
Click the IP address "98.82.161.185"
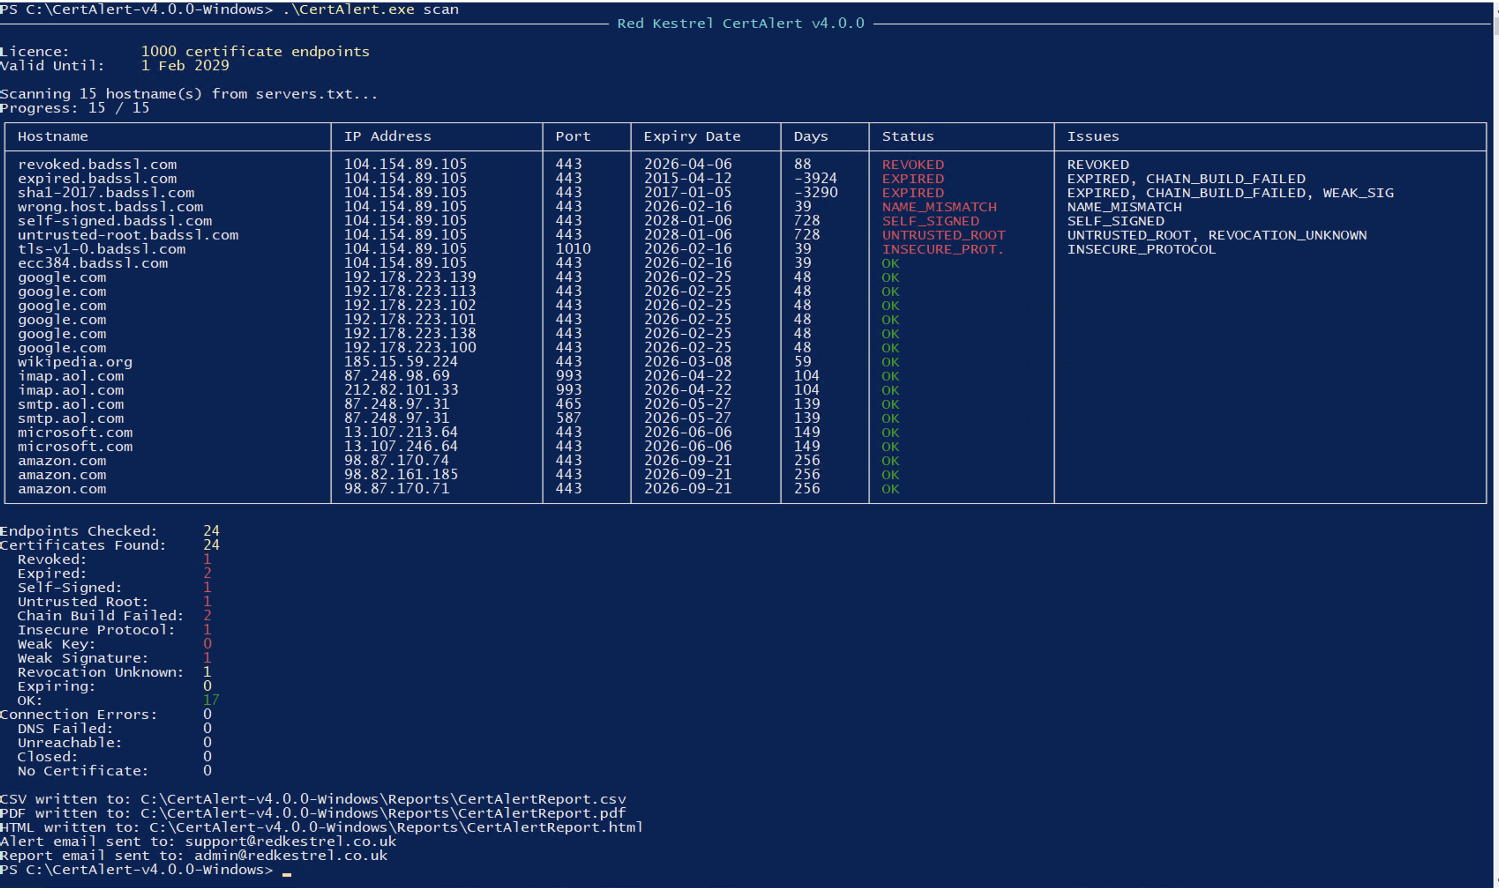[x=401, y=474]
